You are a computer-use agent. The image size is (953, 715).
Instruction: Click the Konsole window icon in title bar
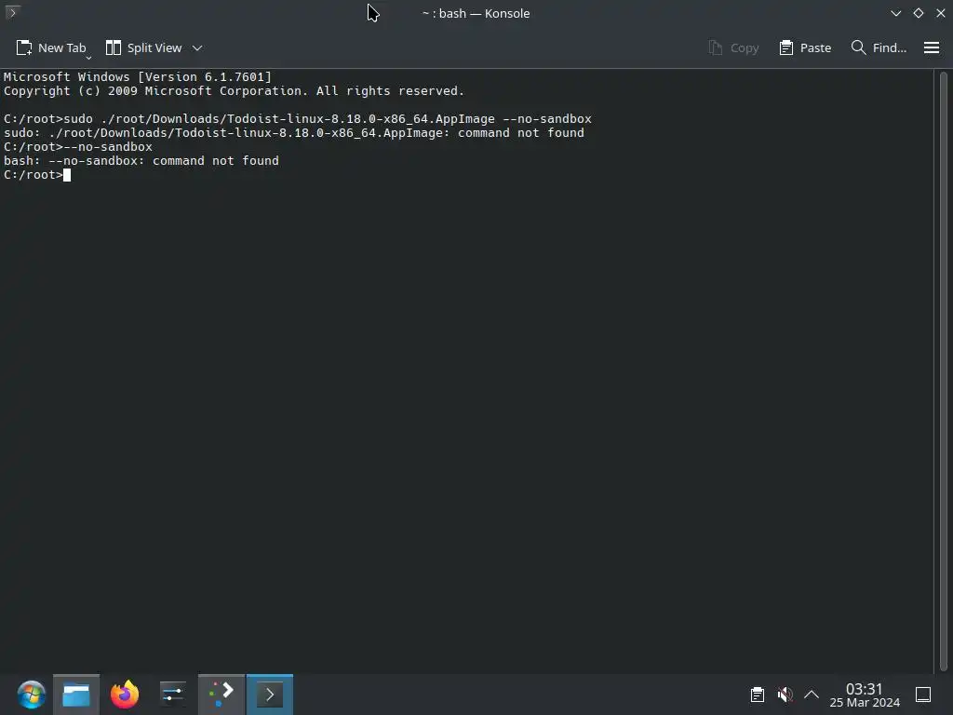pyautogui.click(x=12, y=12)
